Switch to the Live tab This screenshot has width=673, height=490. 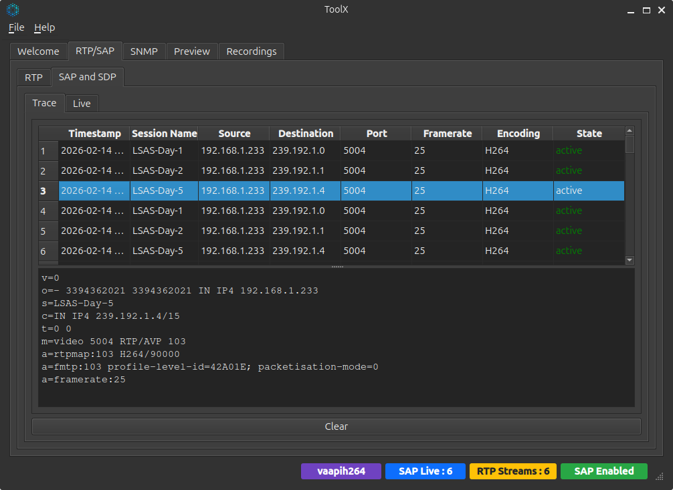[82, 104]
